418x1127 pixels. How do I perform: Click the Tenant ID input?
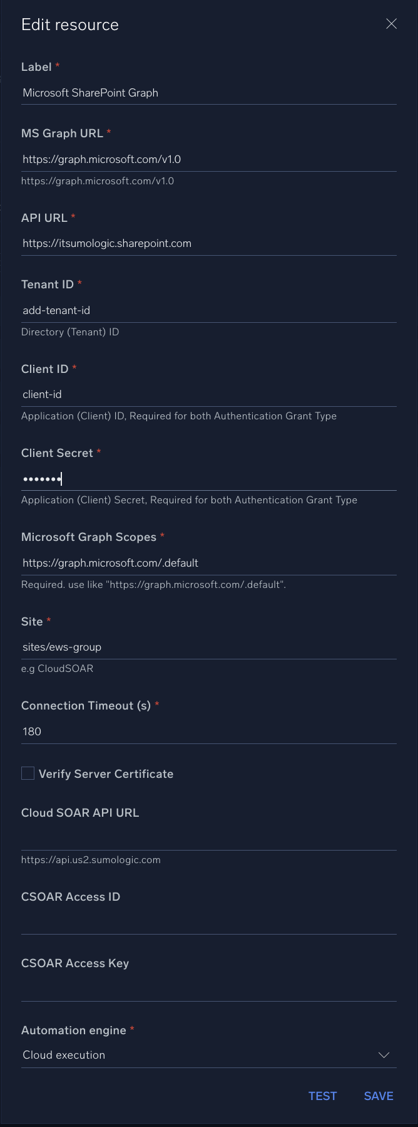pos(208,310)
